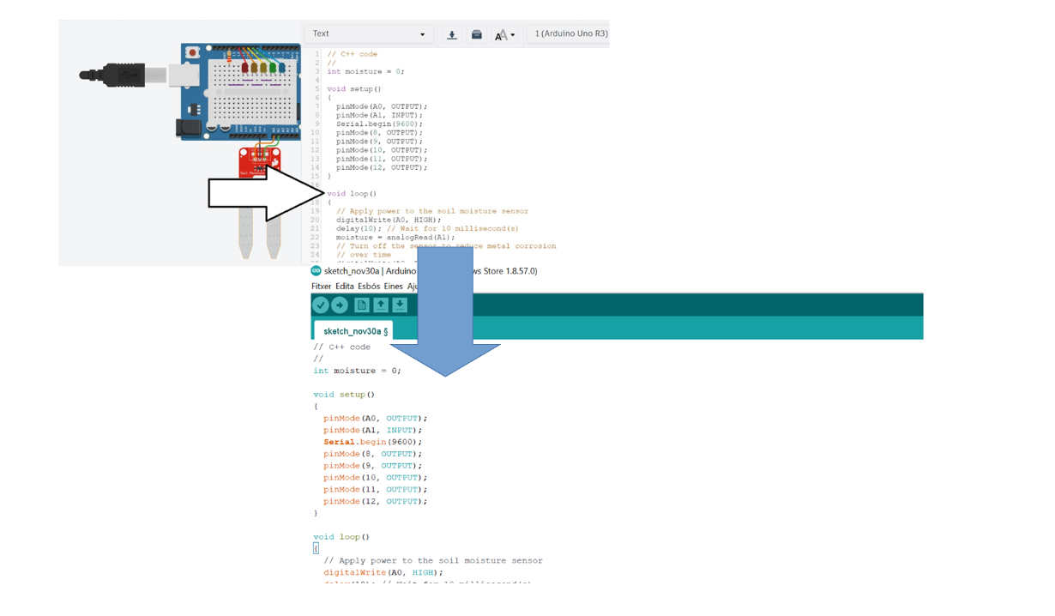The image size is (1055, 616).
Task: Save the sketch with the down-arrow icon
Action: tap(400, 305)
